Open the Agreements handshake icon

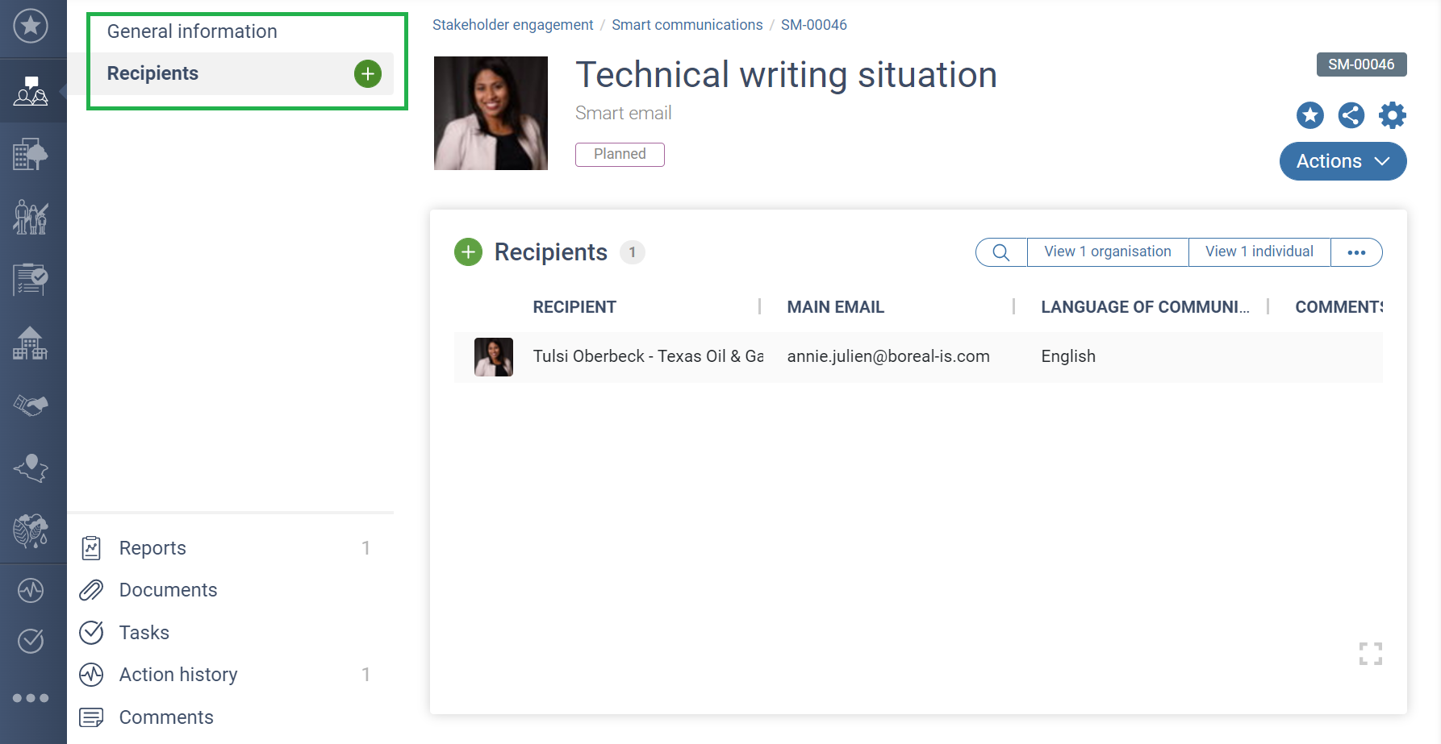pyautogui.click(x=30, y=405)
